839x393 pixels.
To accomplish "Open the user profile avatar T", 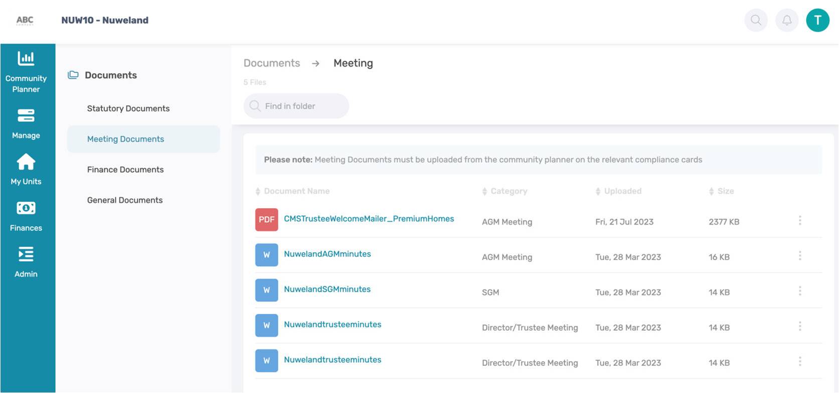I will [x=817, y=20].
